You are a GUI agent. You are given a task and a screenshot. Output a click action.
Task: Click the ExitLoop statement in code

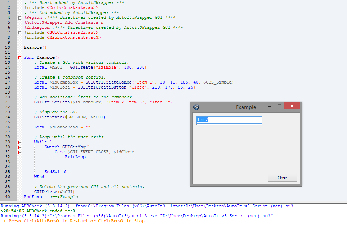pyautogui.click(x=75, y=157)
